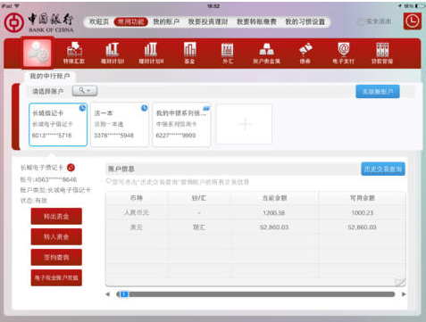Select the 常用功能 tab

[130, 21]
